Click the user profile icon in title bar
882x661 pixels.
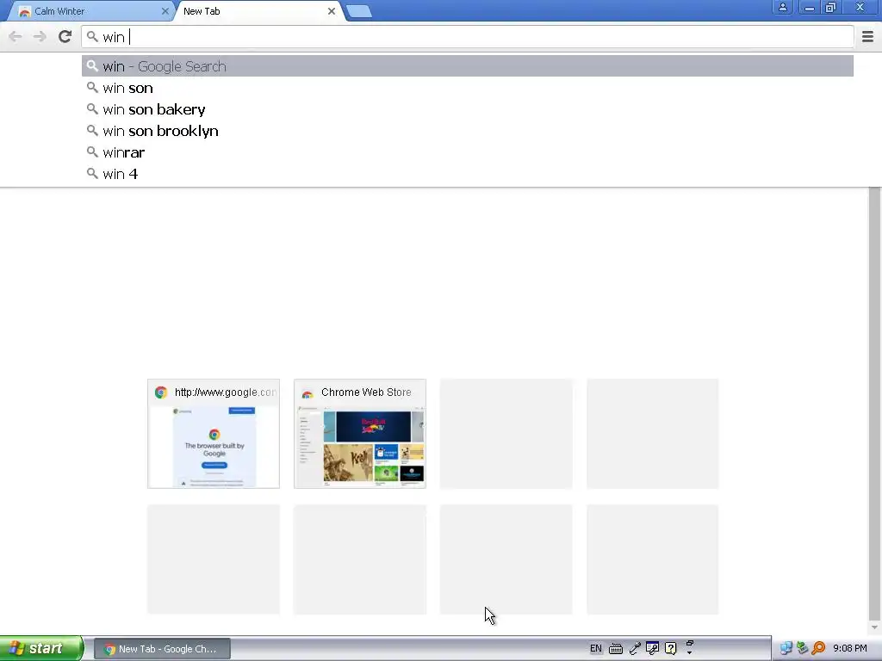point(782,7)
